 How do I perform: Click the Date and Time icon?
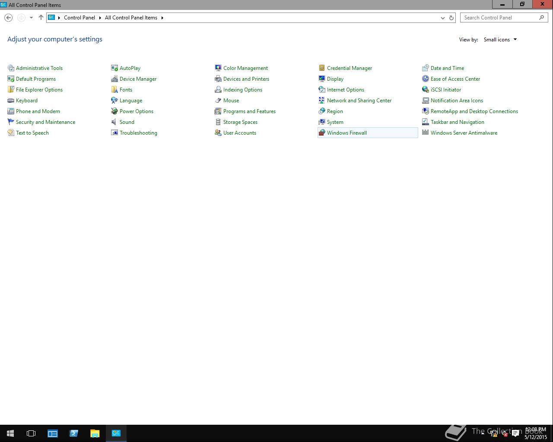426,68
